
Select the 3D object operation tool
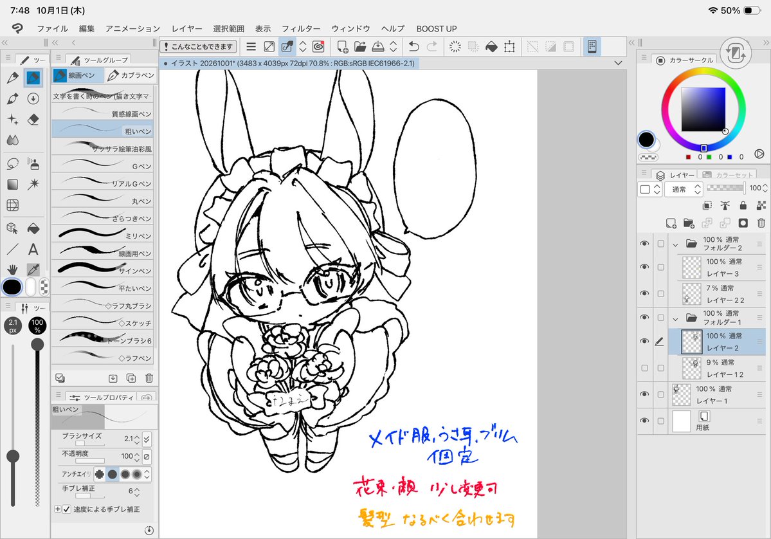pos(12,228)
